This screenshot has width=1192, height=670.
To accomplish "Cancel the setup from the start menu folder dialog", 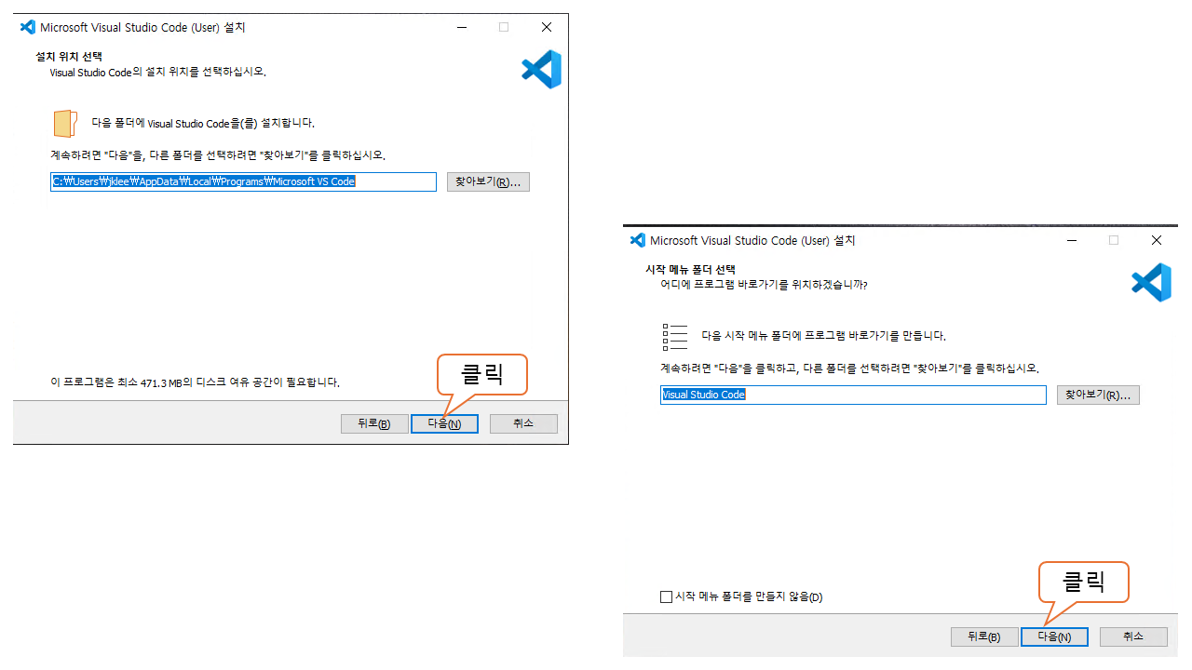I will (1133, 636).
